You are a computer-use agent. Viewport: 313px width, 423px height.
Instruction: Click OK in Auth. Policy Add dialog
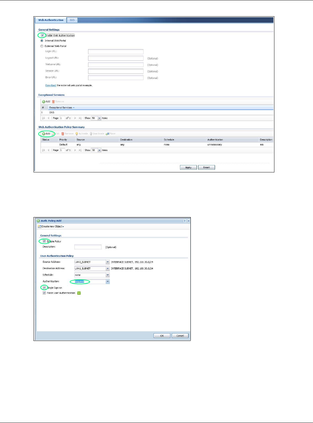162,336
